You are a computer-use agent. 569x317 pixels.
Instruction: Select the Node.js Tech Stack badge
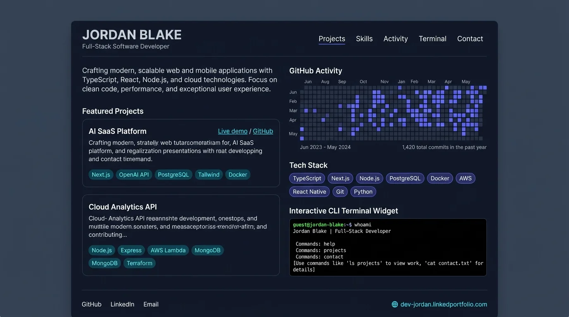click(369, 178)
